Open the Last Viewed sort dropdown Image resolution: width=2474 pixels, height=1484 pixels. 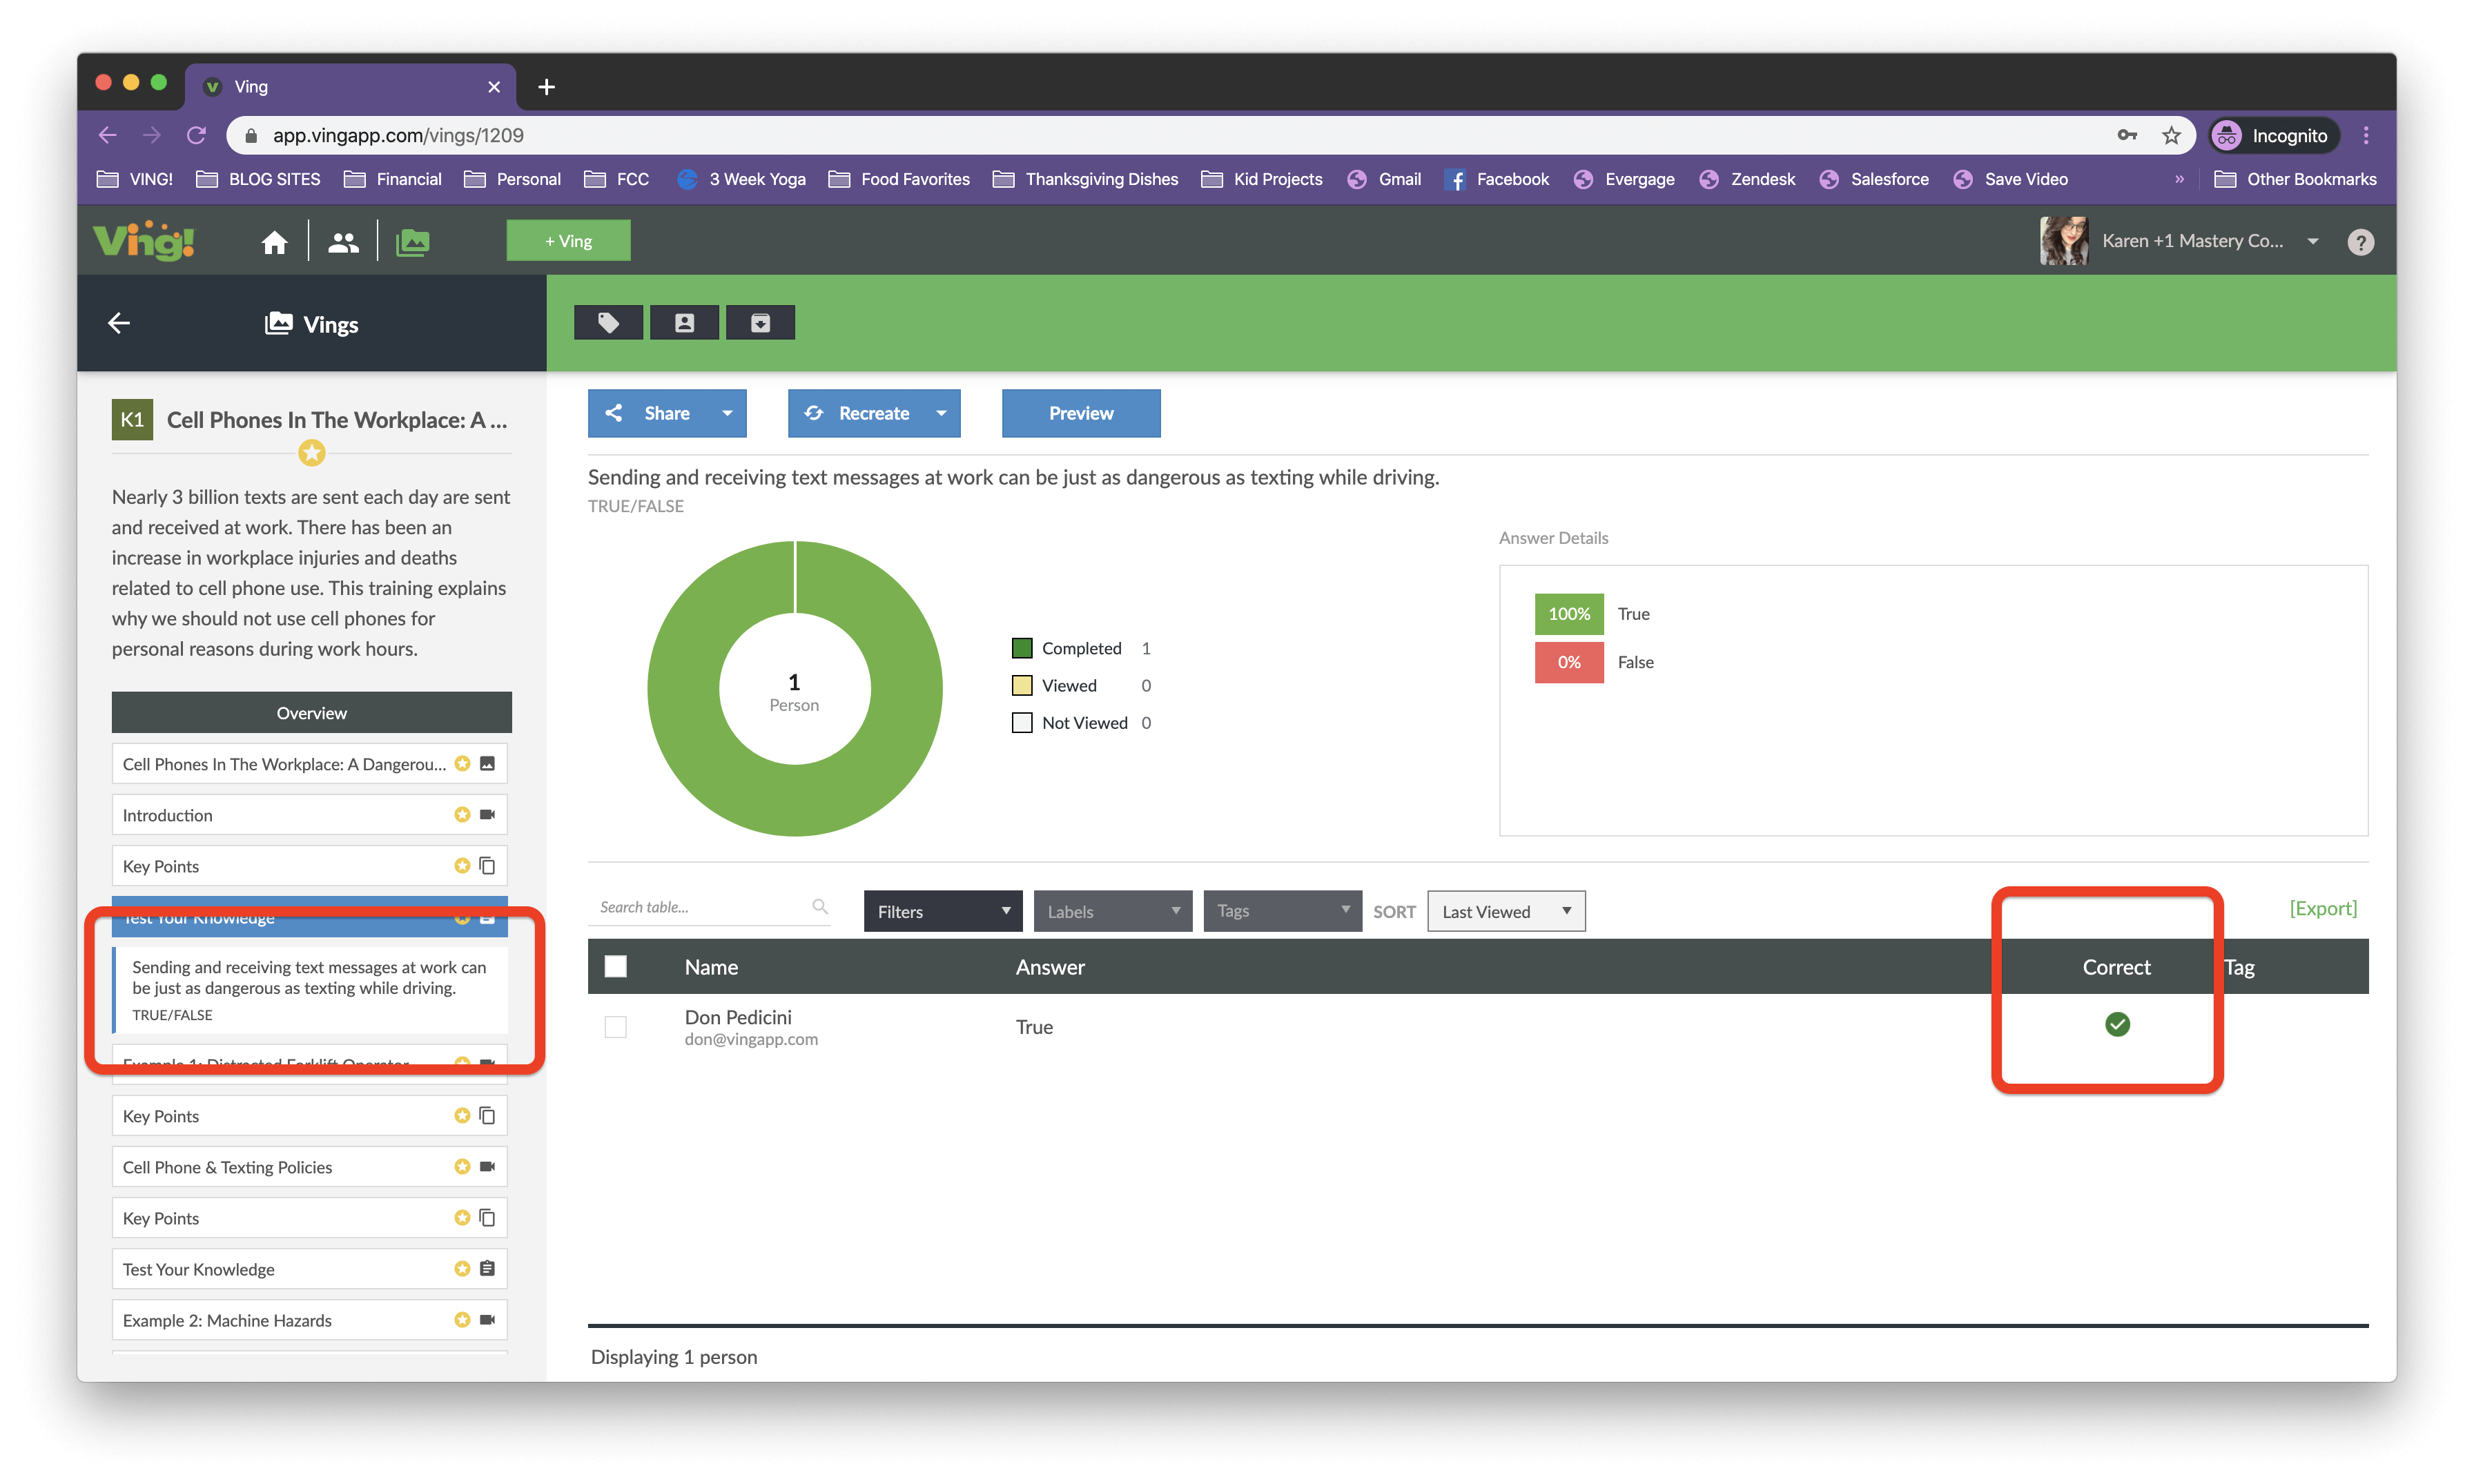coord(1506,911)
